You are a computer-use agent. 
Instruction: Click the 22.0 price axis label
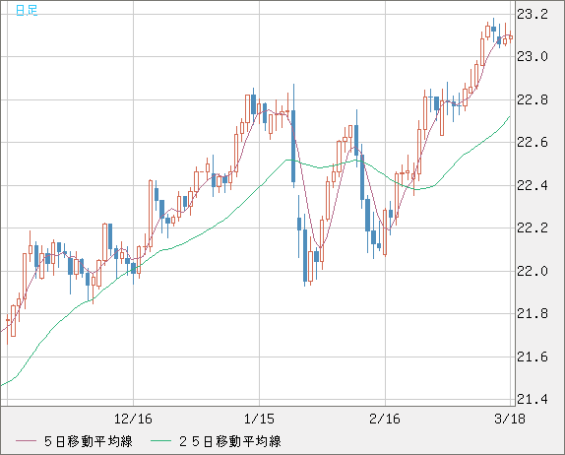(533, 271)
